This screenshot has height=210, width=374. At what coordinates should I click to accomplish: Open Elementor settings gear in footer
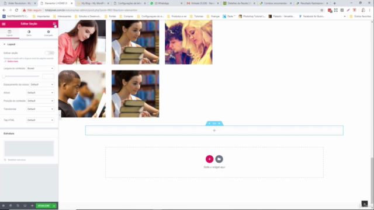pos(4,205)
